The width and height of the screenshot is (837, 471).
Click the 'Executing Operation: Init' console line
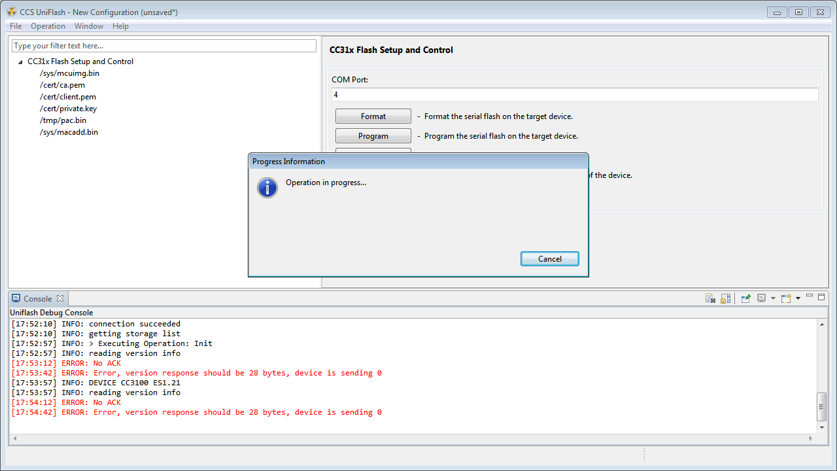coord(112,343)
